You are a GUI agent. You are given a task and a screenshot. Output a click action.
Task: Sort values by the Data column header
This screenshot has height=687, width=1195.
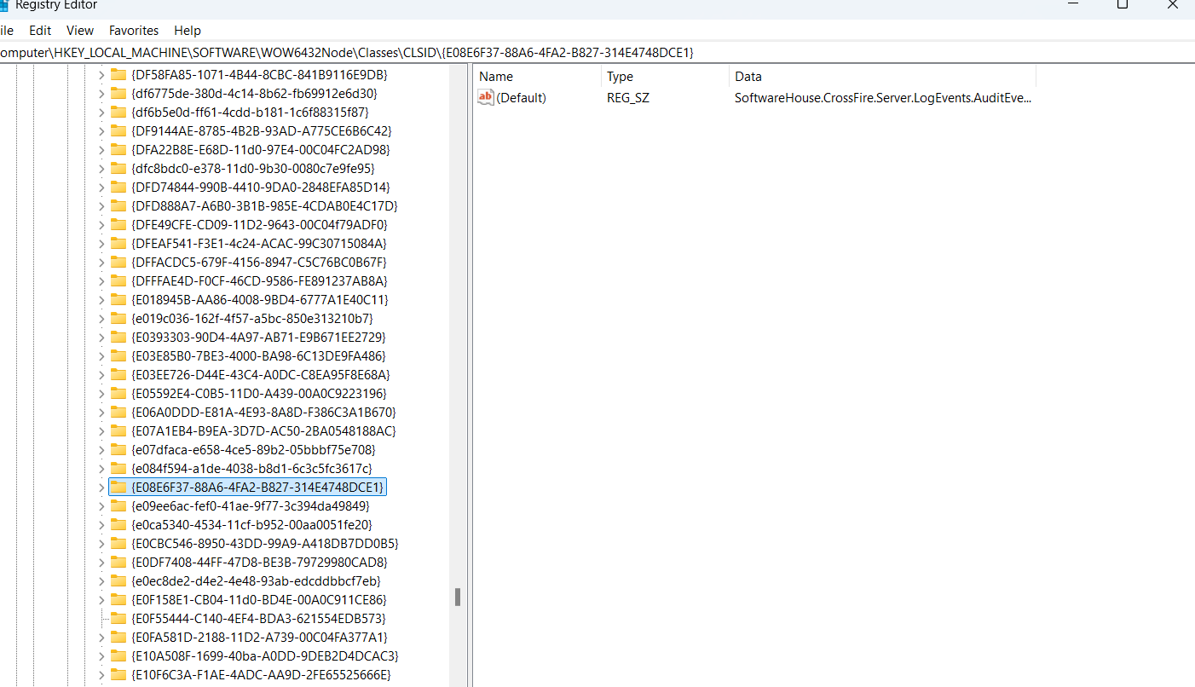pyautogui.click(x=882, y=77)
